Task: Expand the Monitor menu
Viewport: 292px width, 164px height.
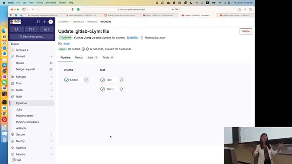Action: [x=31, y=154]
